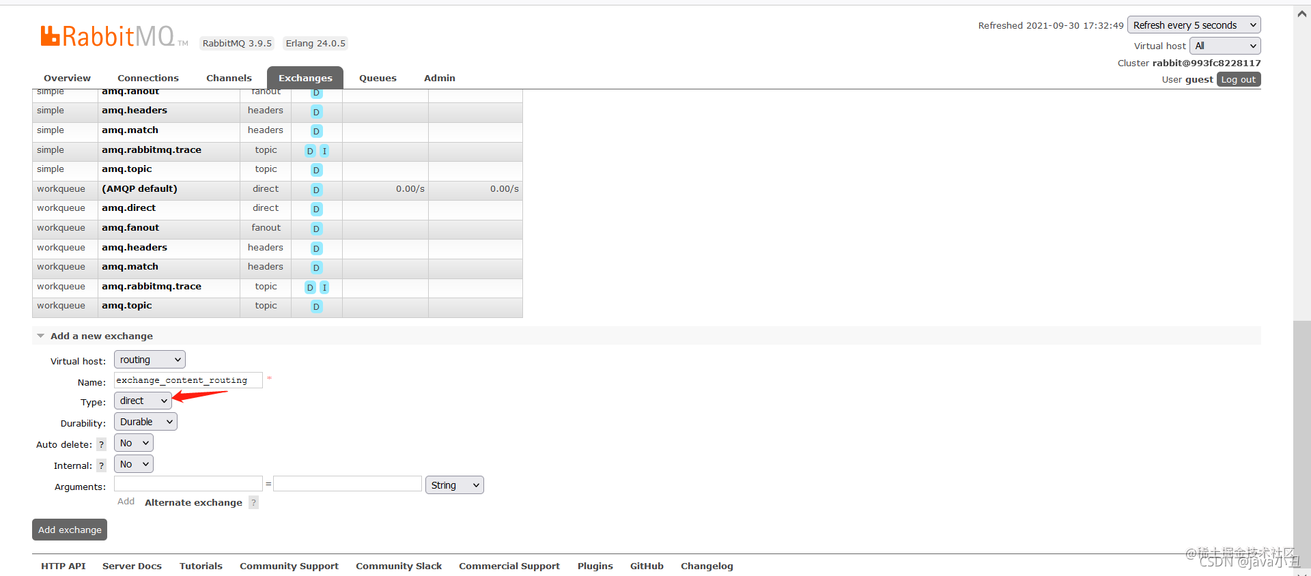Switch to the Overview tab
1311x576 pixels.
coord(67,78)
